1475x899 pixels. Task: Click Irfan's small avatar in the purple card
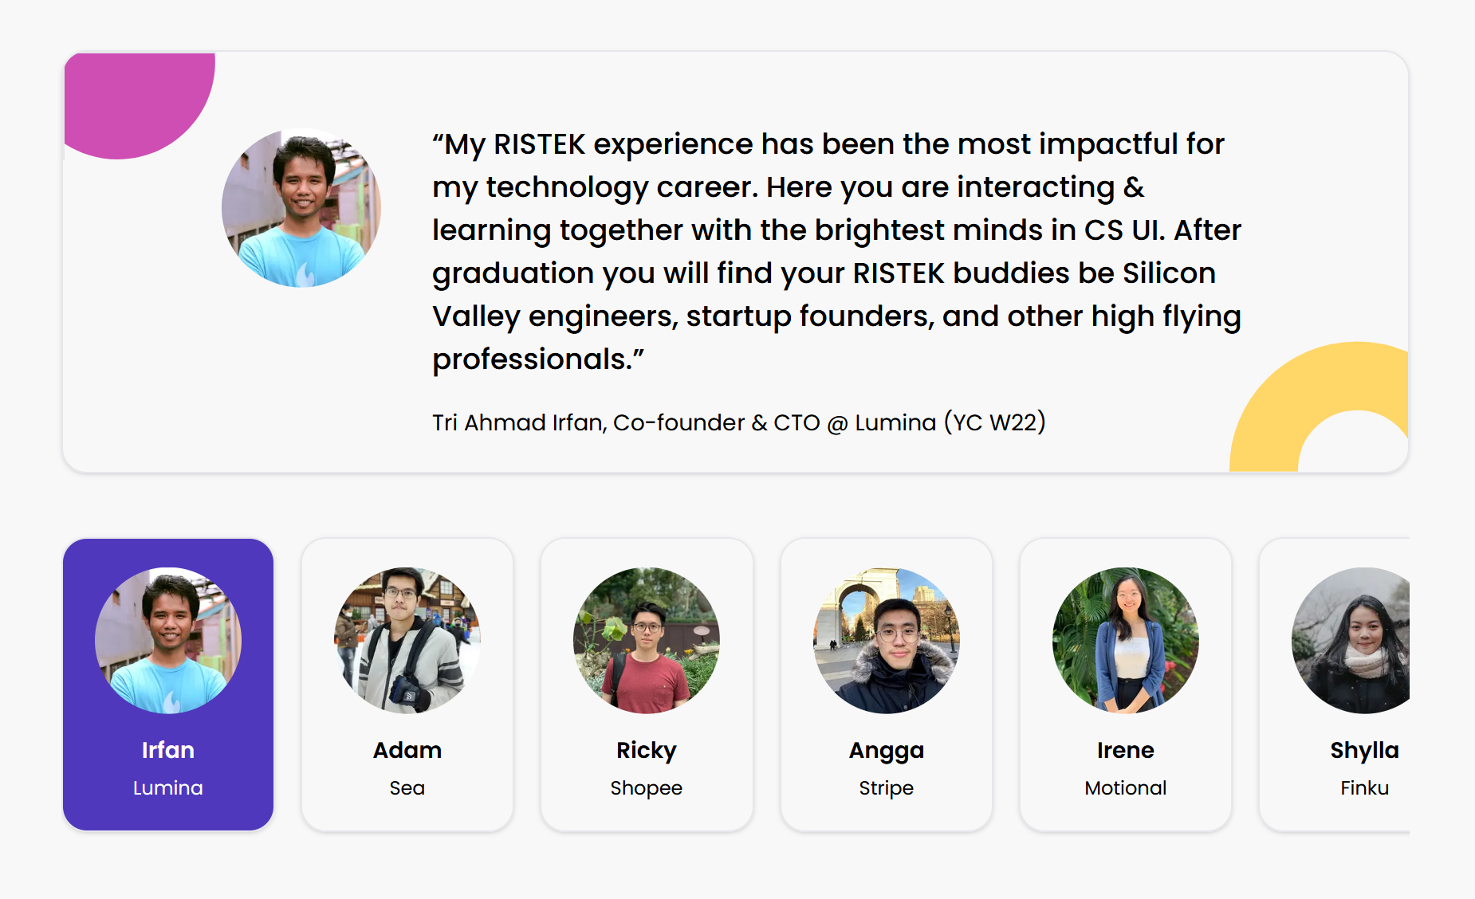[x=168, y=640]
